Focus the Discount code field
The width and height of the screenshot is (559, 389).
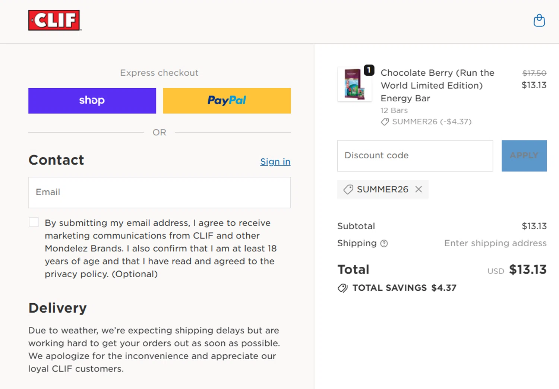point(415,156)
